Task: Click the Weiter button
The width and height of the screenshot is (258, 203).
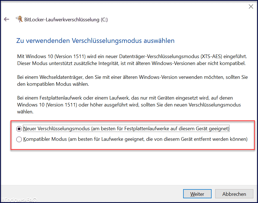Action: coord(197,194)
